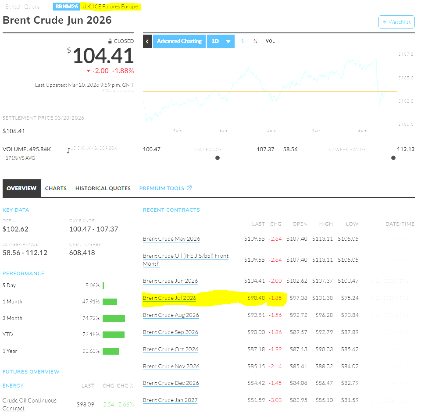Viewport: 421px width, 420px height.
Task: Open the 1D timeframe dropdown
Action: click(221, 41)
